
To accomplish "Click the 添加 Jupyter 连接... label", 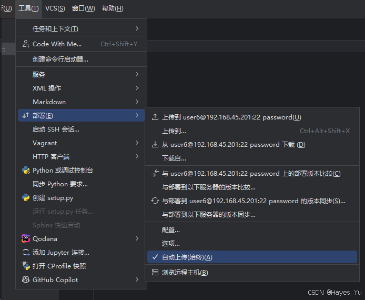I will tap(61, 253).
